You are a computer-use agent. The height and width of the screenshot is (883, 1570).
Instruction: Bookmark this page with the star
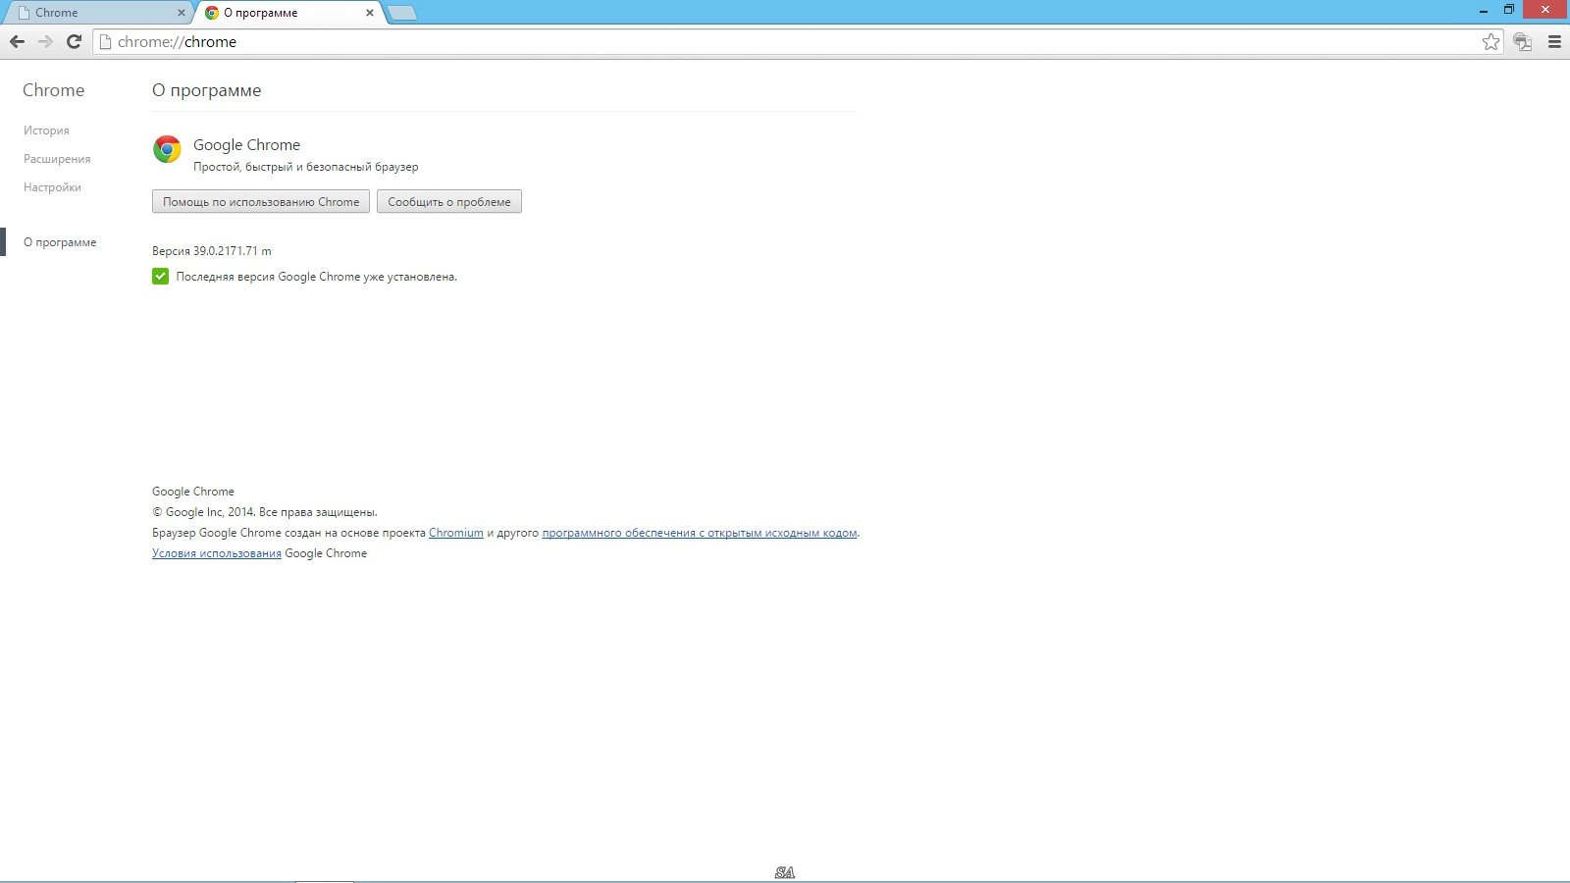click(x=1491, y=41)
